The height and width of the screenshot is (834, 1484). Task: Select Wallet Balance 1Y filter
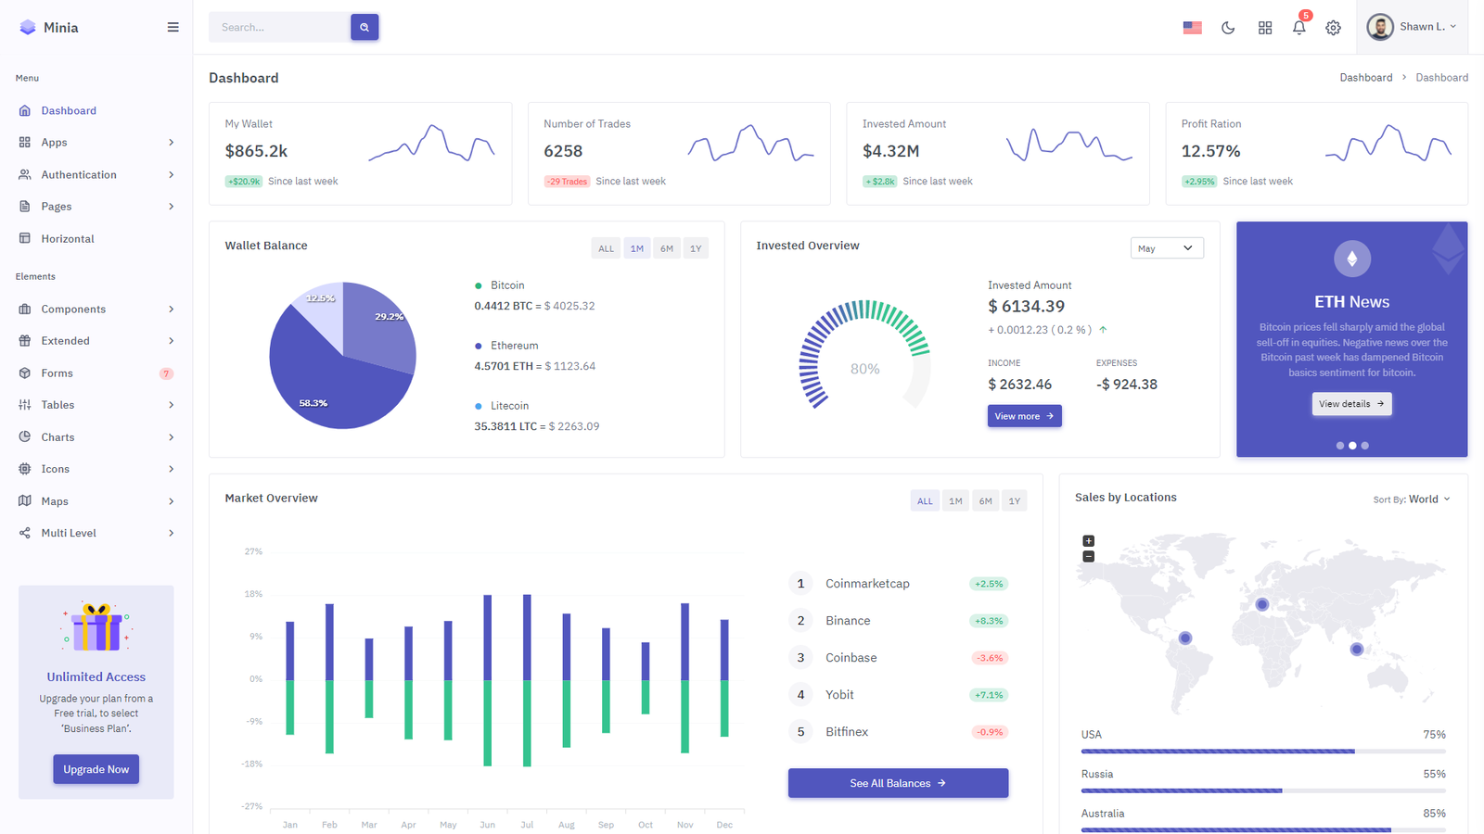[x=696, y=248]
